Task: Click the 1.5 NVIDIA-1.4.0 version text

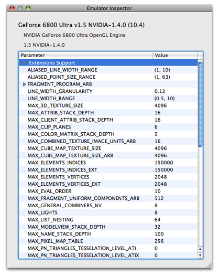Action: [44, 45]
